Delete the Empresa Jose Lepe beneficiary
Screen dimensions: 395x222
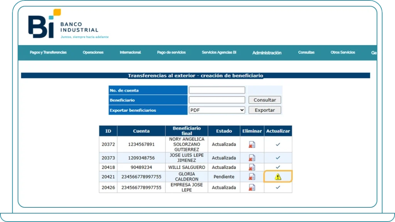(x=252, y=187)
